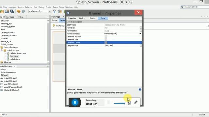Click the lightbulb hint icon in editor

(x=54, y=26)
